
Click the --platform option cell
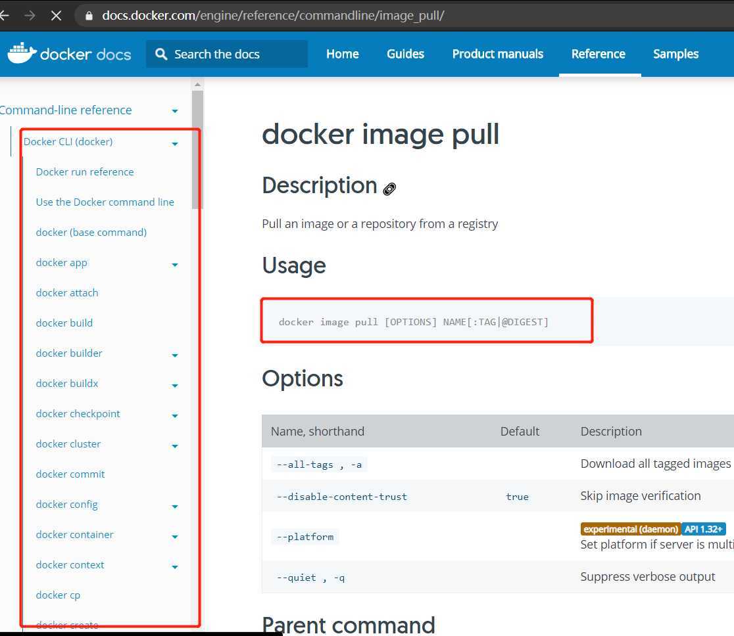pos(305,537)
